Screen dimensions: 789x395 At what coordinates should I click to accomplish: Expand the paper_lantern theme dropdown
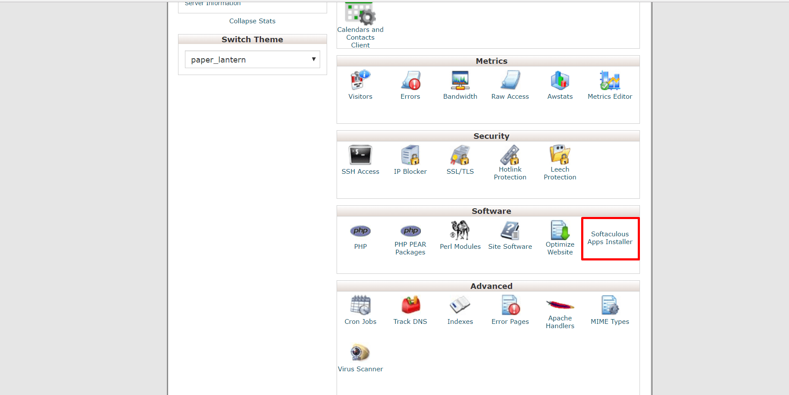(252, 60)
